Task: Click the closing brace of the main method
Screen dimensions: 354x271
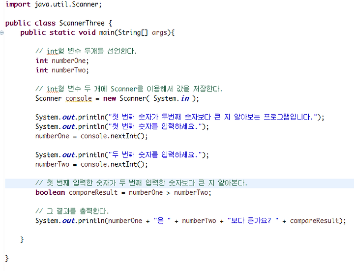Action: (x=22, y=240)
